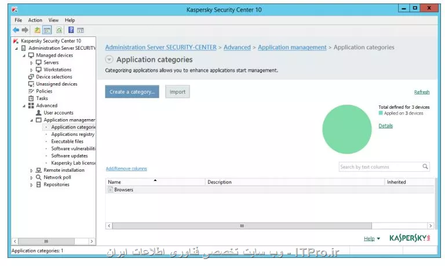
Task: Click the Up one level folder icon
Action: [x=37, y=29]
